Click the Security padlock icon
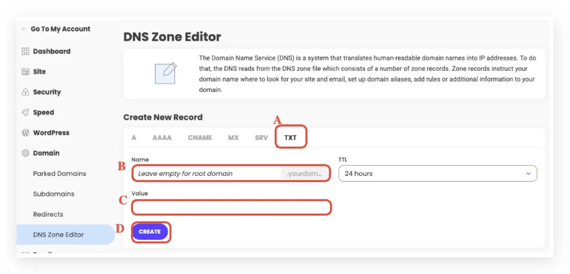The height and width of the screenshot is (274, 570). tap(25, 92)
